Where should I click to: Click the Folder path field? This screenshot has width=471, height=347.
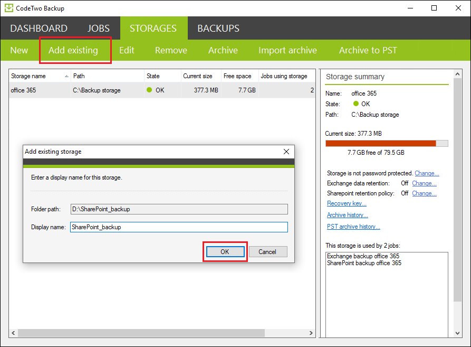click(x=179, y=209)
